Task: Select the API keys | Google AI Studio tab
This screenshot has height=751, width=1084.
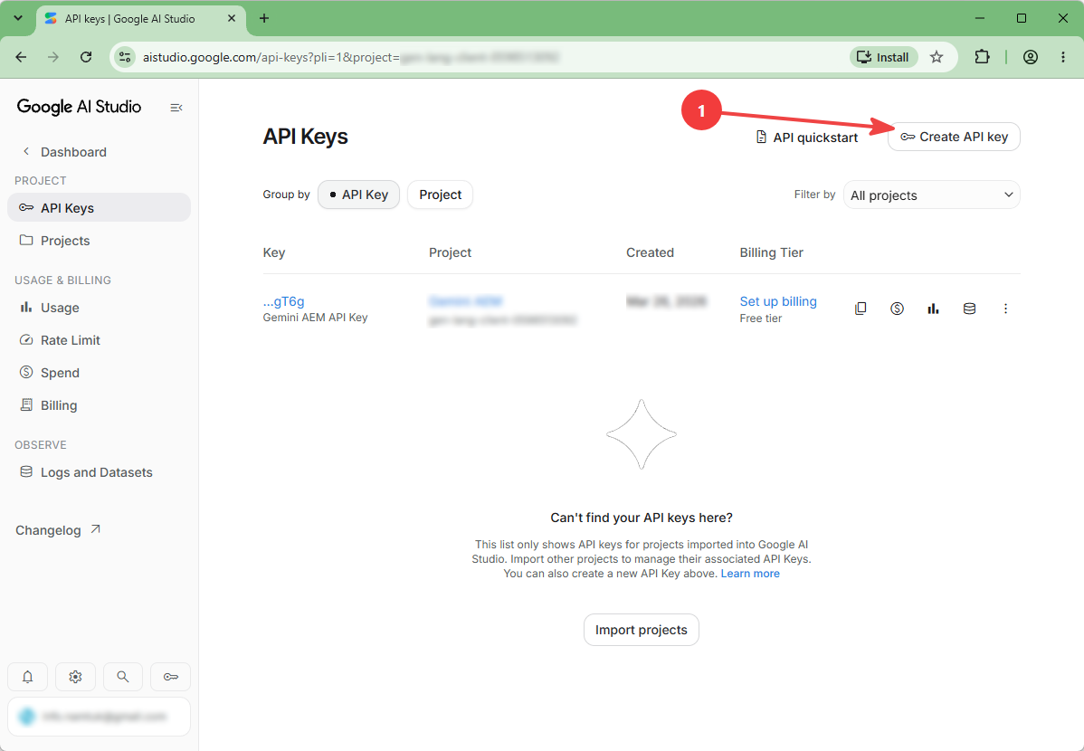Action: pyautogui.click(x=141, y=19)
